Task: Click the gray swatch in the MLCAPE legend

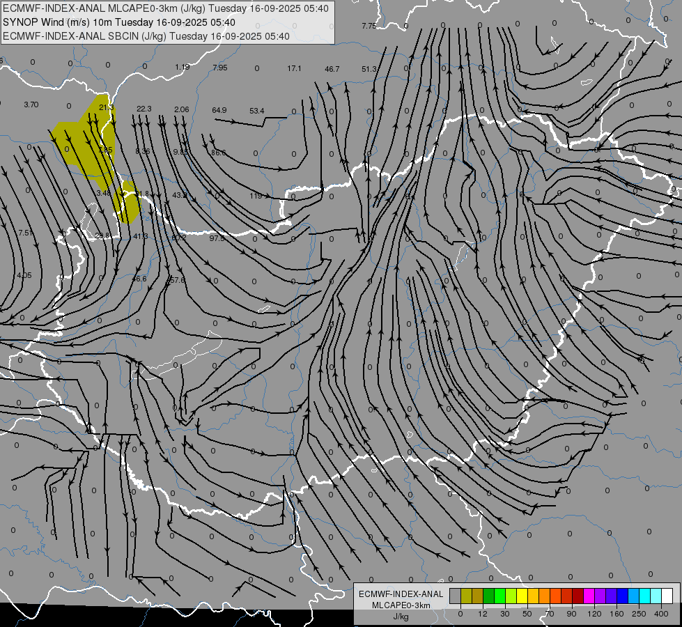Action: coord(456,596)
